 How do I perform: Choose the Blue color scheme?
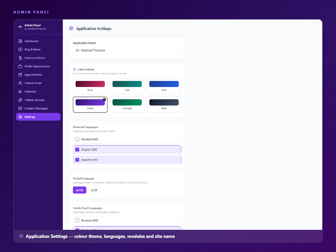tap(164, 86)
